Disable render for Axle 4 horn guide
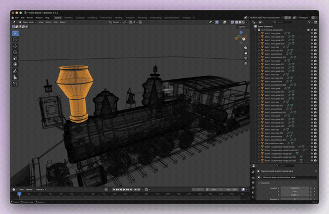Viewport: 329px width, 214px height. coord(315,116)
